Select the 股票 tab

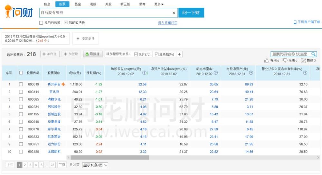tap(62, 4)
